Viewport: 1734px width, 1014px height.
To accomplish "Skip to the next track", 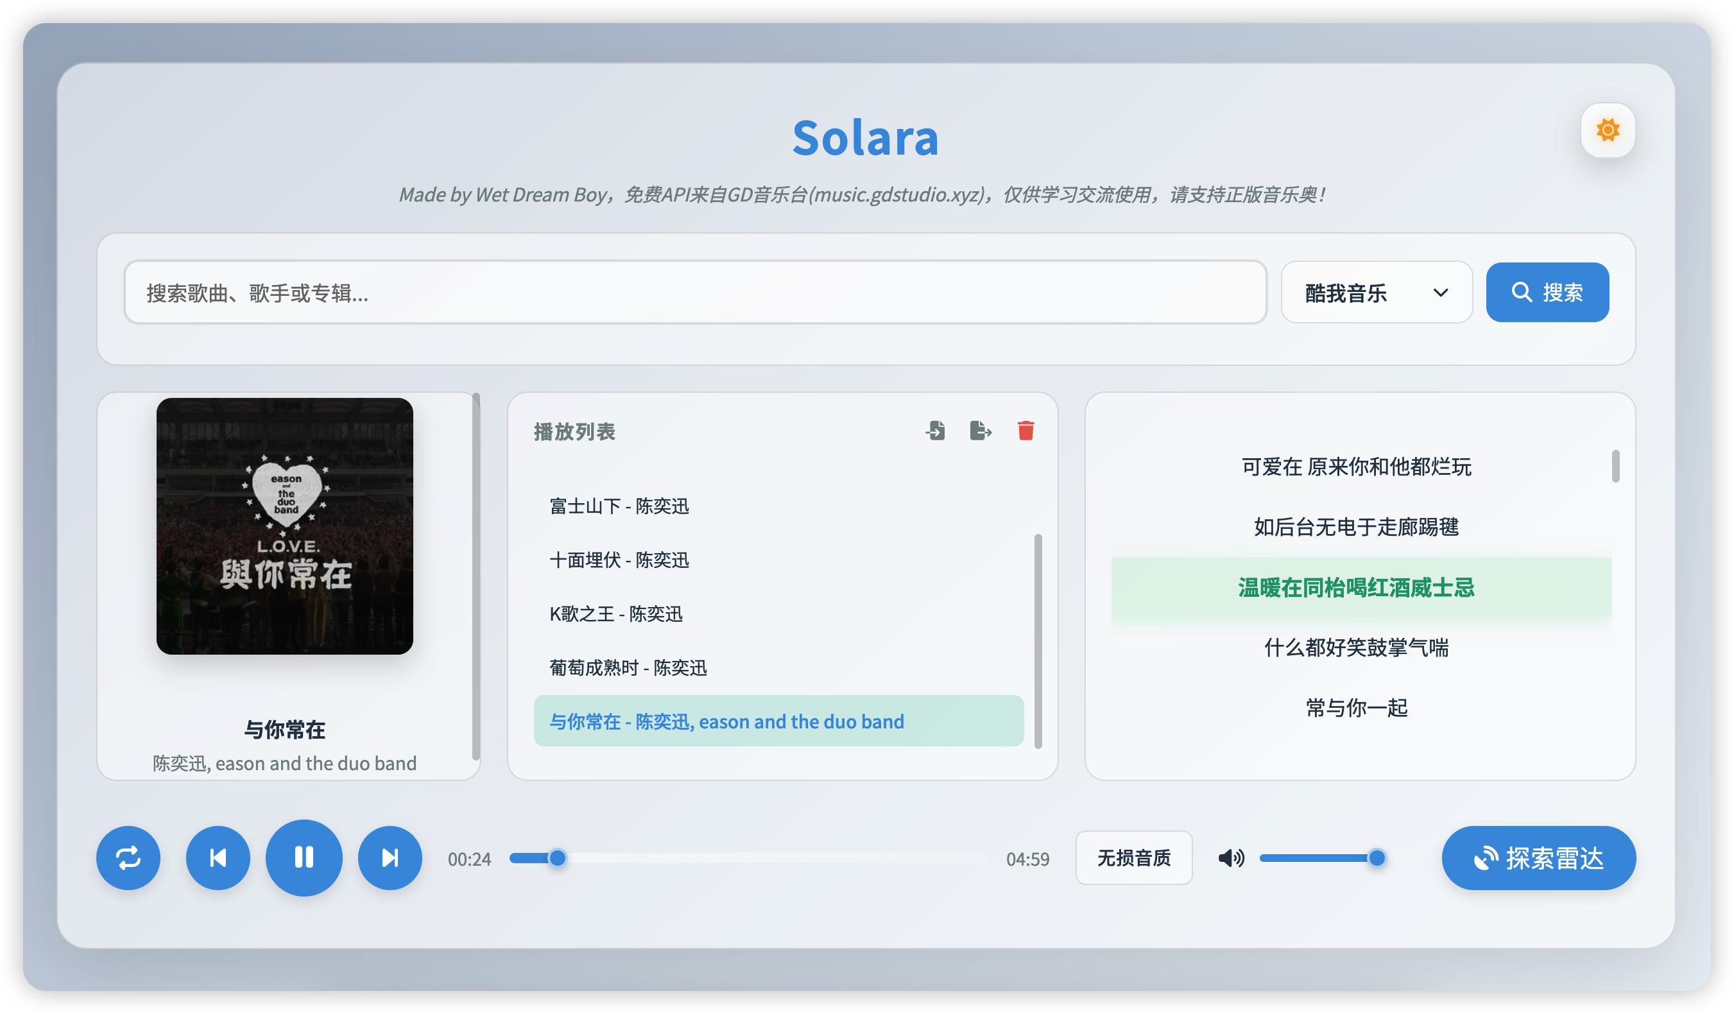I will click(x=390, y=858).
